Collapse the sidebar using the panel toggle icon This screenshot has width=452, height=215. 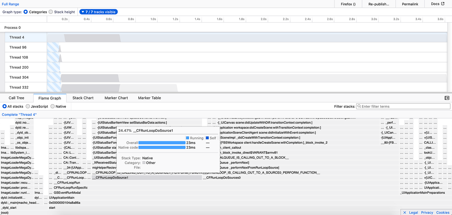447,98
